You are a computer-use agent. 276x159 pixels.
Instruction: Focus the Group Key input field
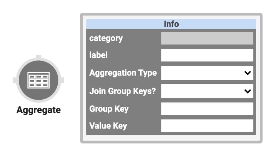pyautogui.click(x=207, y=109)
